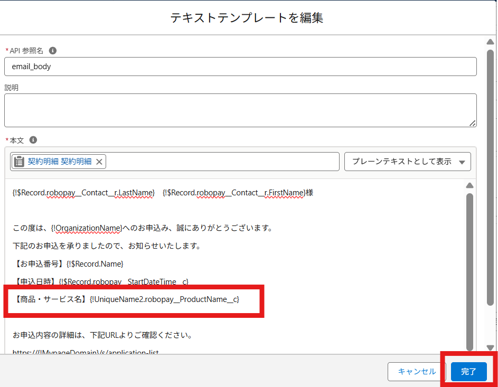Remove the 契約明細 resource pill with X
This screenshot has width=498, height=387.
(x=99, y=162)
